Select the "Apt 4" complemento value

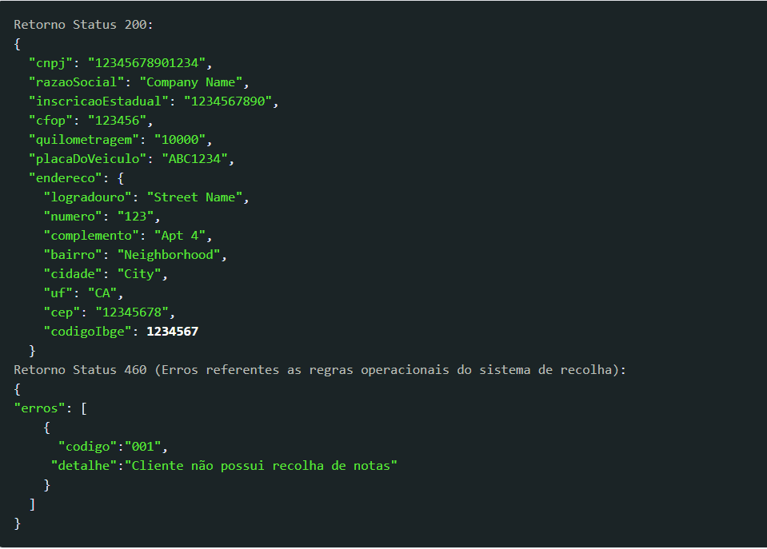tap(179, 236)
